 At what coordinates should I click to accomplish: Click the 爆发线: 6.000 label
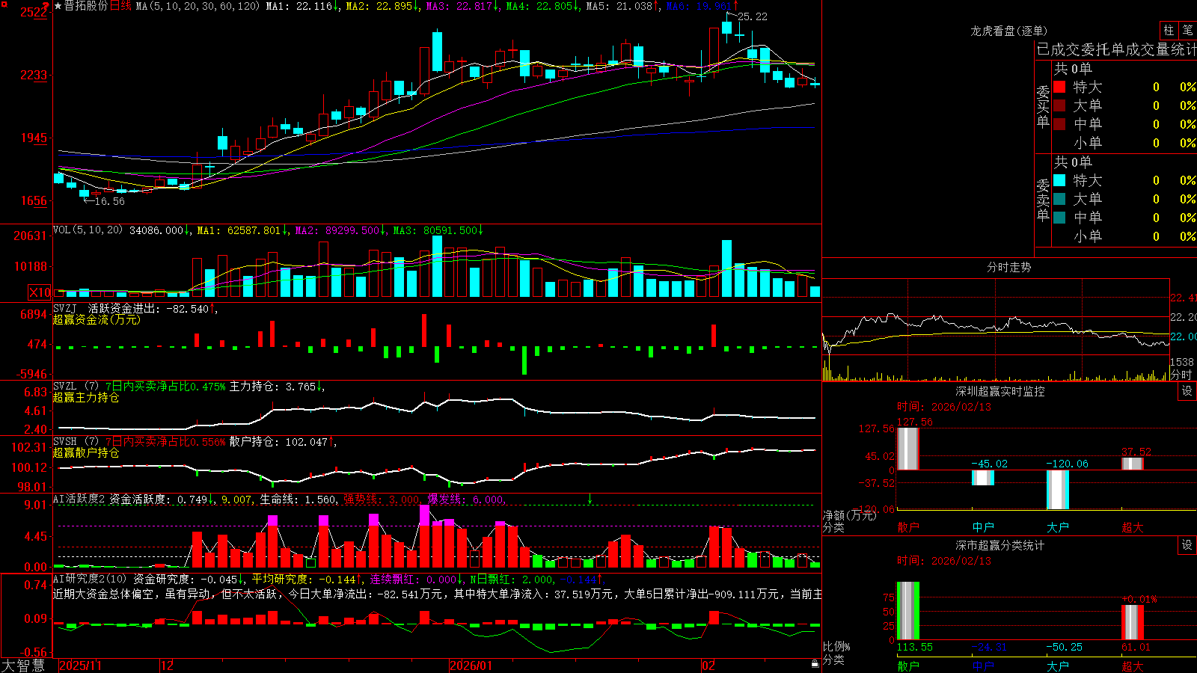pos(465,499)
